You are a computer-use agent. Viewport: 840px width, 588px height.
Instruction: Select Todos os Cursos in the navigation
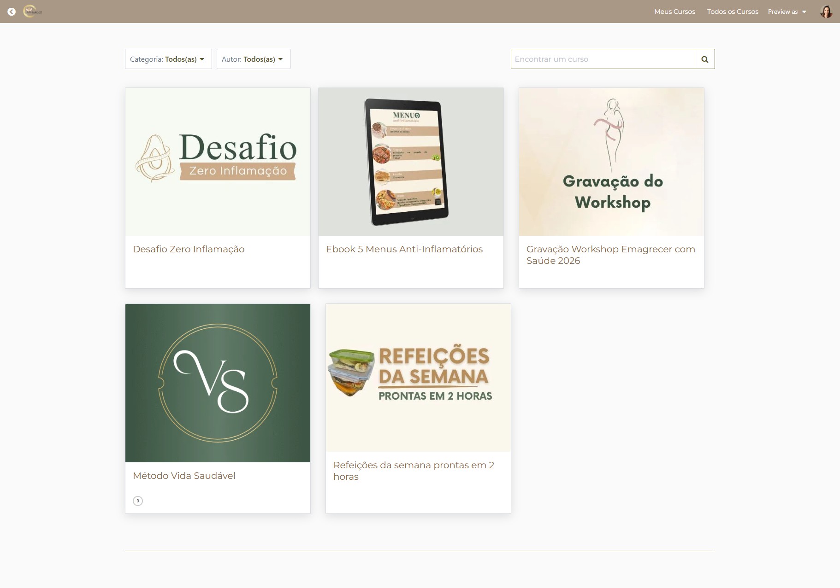(732, 11)
